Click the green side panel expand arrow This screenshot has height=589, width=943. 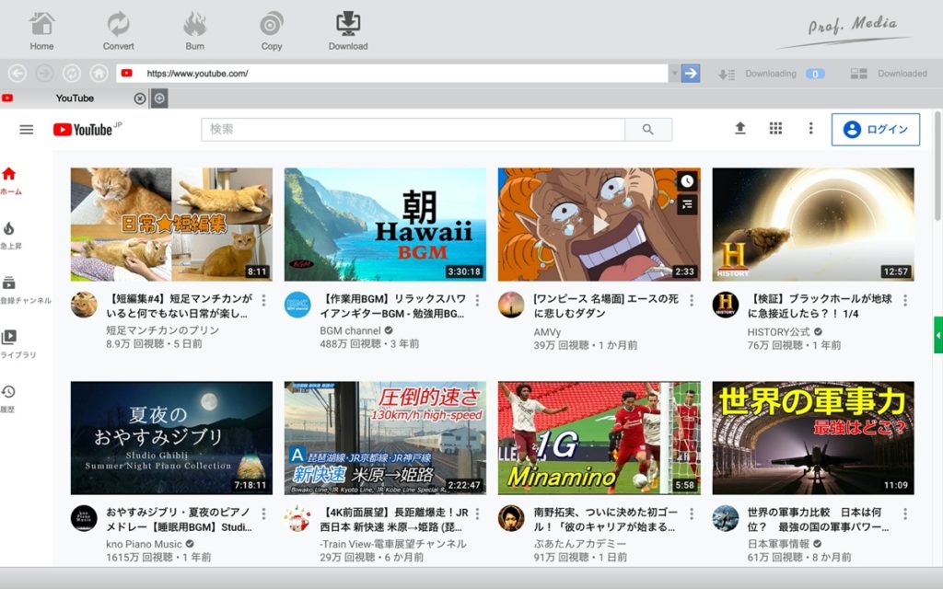938,335
